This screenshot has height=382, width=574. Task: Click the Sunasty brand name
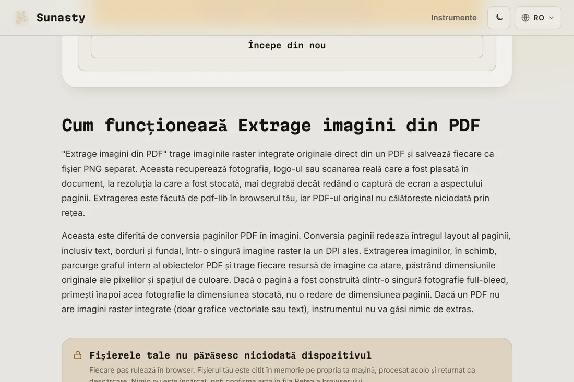click(61, 18)
